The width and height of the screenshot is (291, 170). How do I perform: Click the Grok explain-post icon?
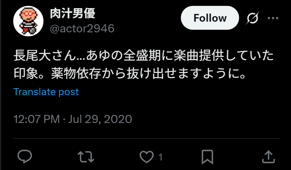[x=252, y=18]
